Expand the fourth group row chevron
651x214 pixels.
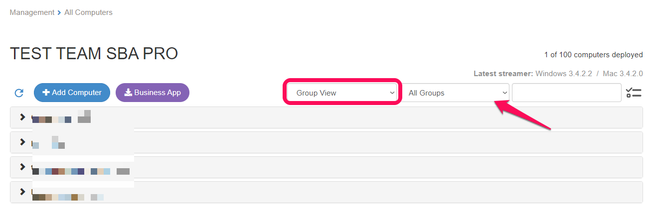[x=22, y=192]
